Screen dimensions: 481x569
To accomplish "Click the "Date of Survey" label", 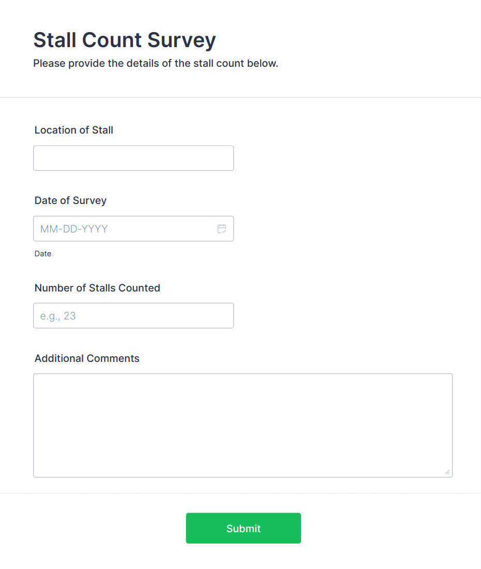I will pyautogui.click(x=71, y=201).
